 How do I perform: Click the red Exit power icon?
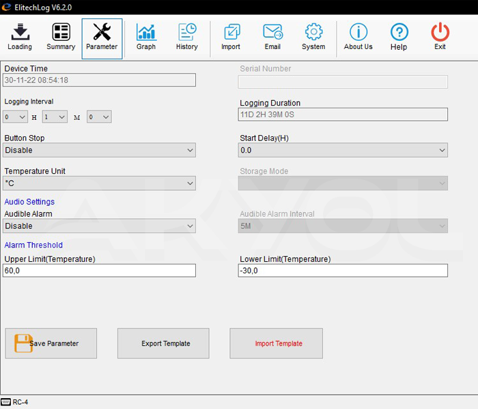[x=440, y=32]
